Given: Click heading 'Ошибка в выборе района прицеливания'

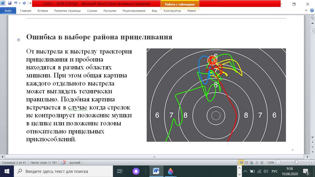Looking at the screenshot, I should tap(99, 37).
